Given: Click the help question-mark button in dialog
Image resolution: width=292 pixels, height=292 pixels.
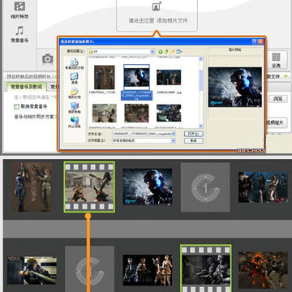Looking at the screenshot, I should click(255, 41).
